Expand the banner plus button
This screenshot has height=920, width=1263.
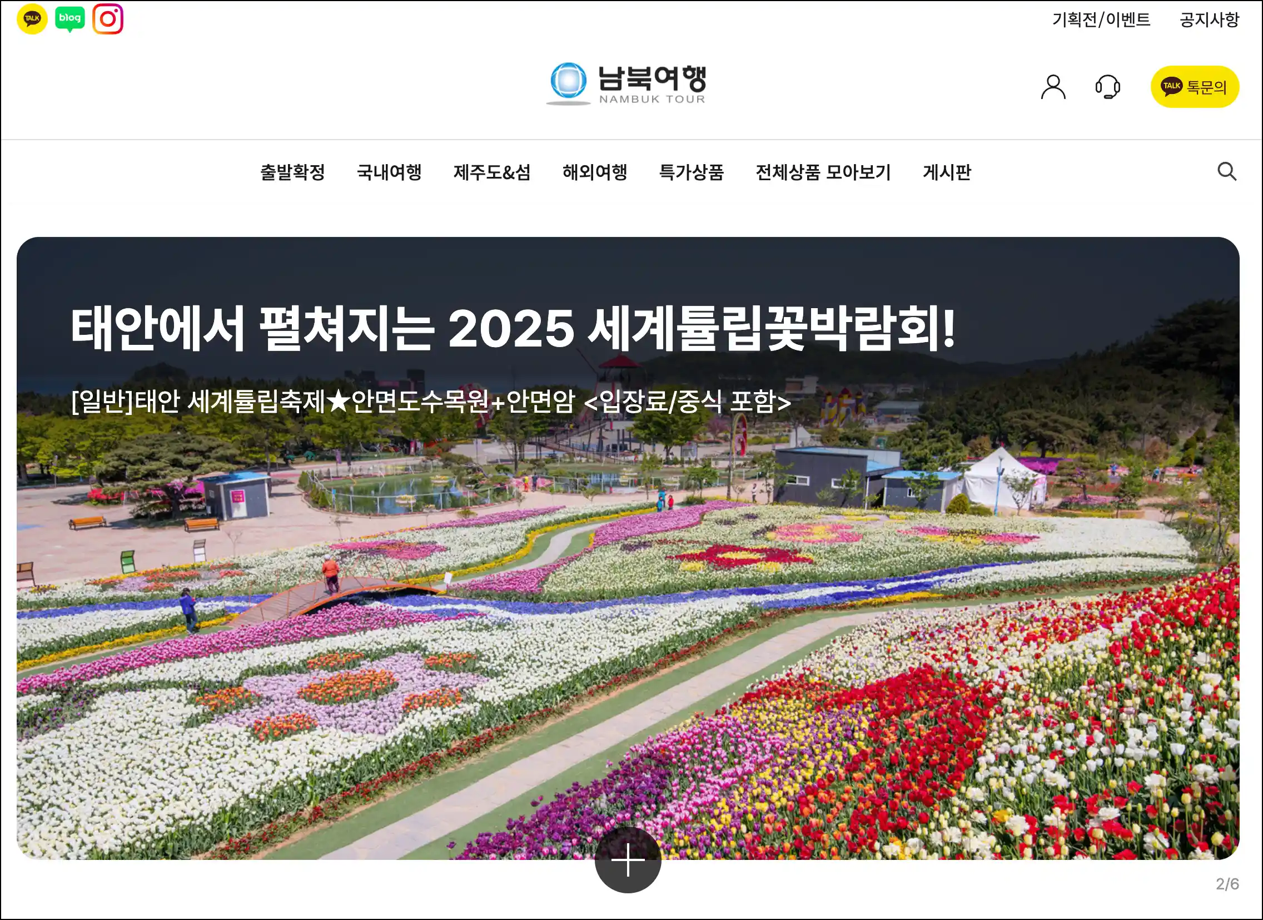[628, 859]
